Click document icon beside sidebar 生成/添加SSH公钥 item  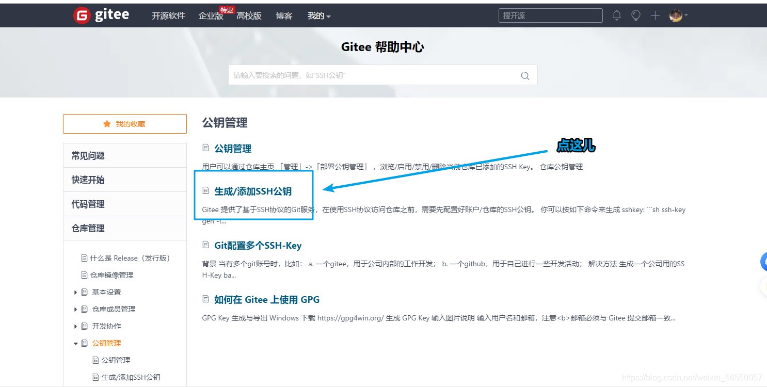coord(95,377)
